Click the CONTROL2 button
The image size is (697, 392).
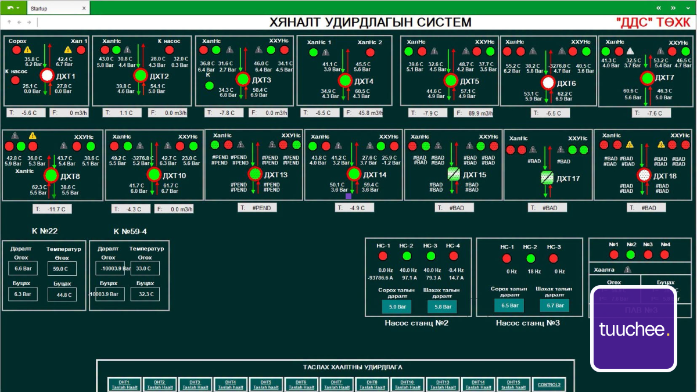tap(549, 384)
